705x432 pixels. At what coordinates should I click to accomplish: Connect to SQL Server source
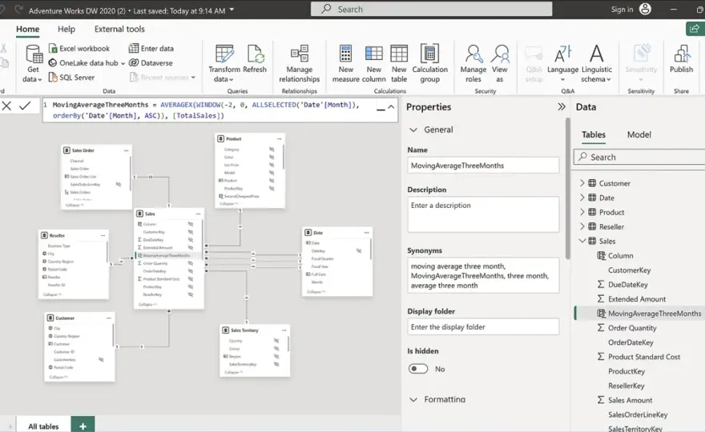71,78
